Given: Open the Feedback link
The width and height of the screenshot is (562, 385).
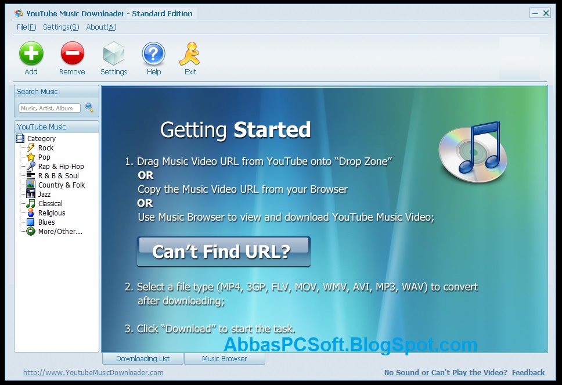Looking at the screenshot, I should (528, 372).
